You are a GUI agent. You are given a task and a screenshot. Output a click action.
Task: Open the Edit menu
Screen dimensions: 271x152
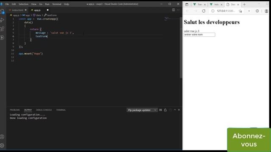(x=14, y=4)
